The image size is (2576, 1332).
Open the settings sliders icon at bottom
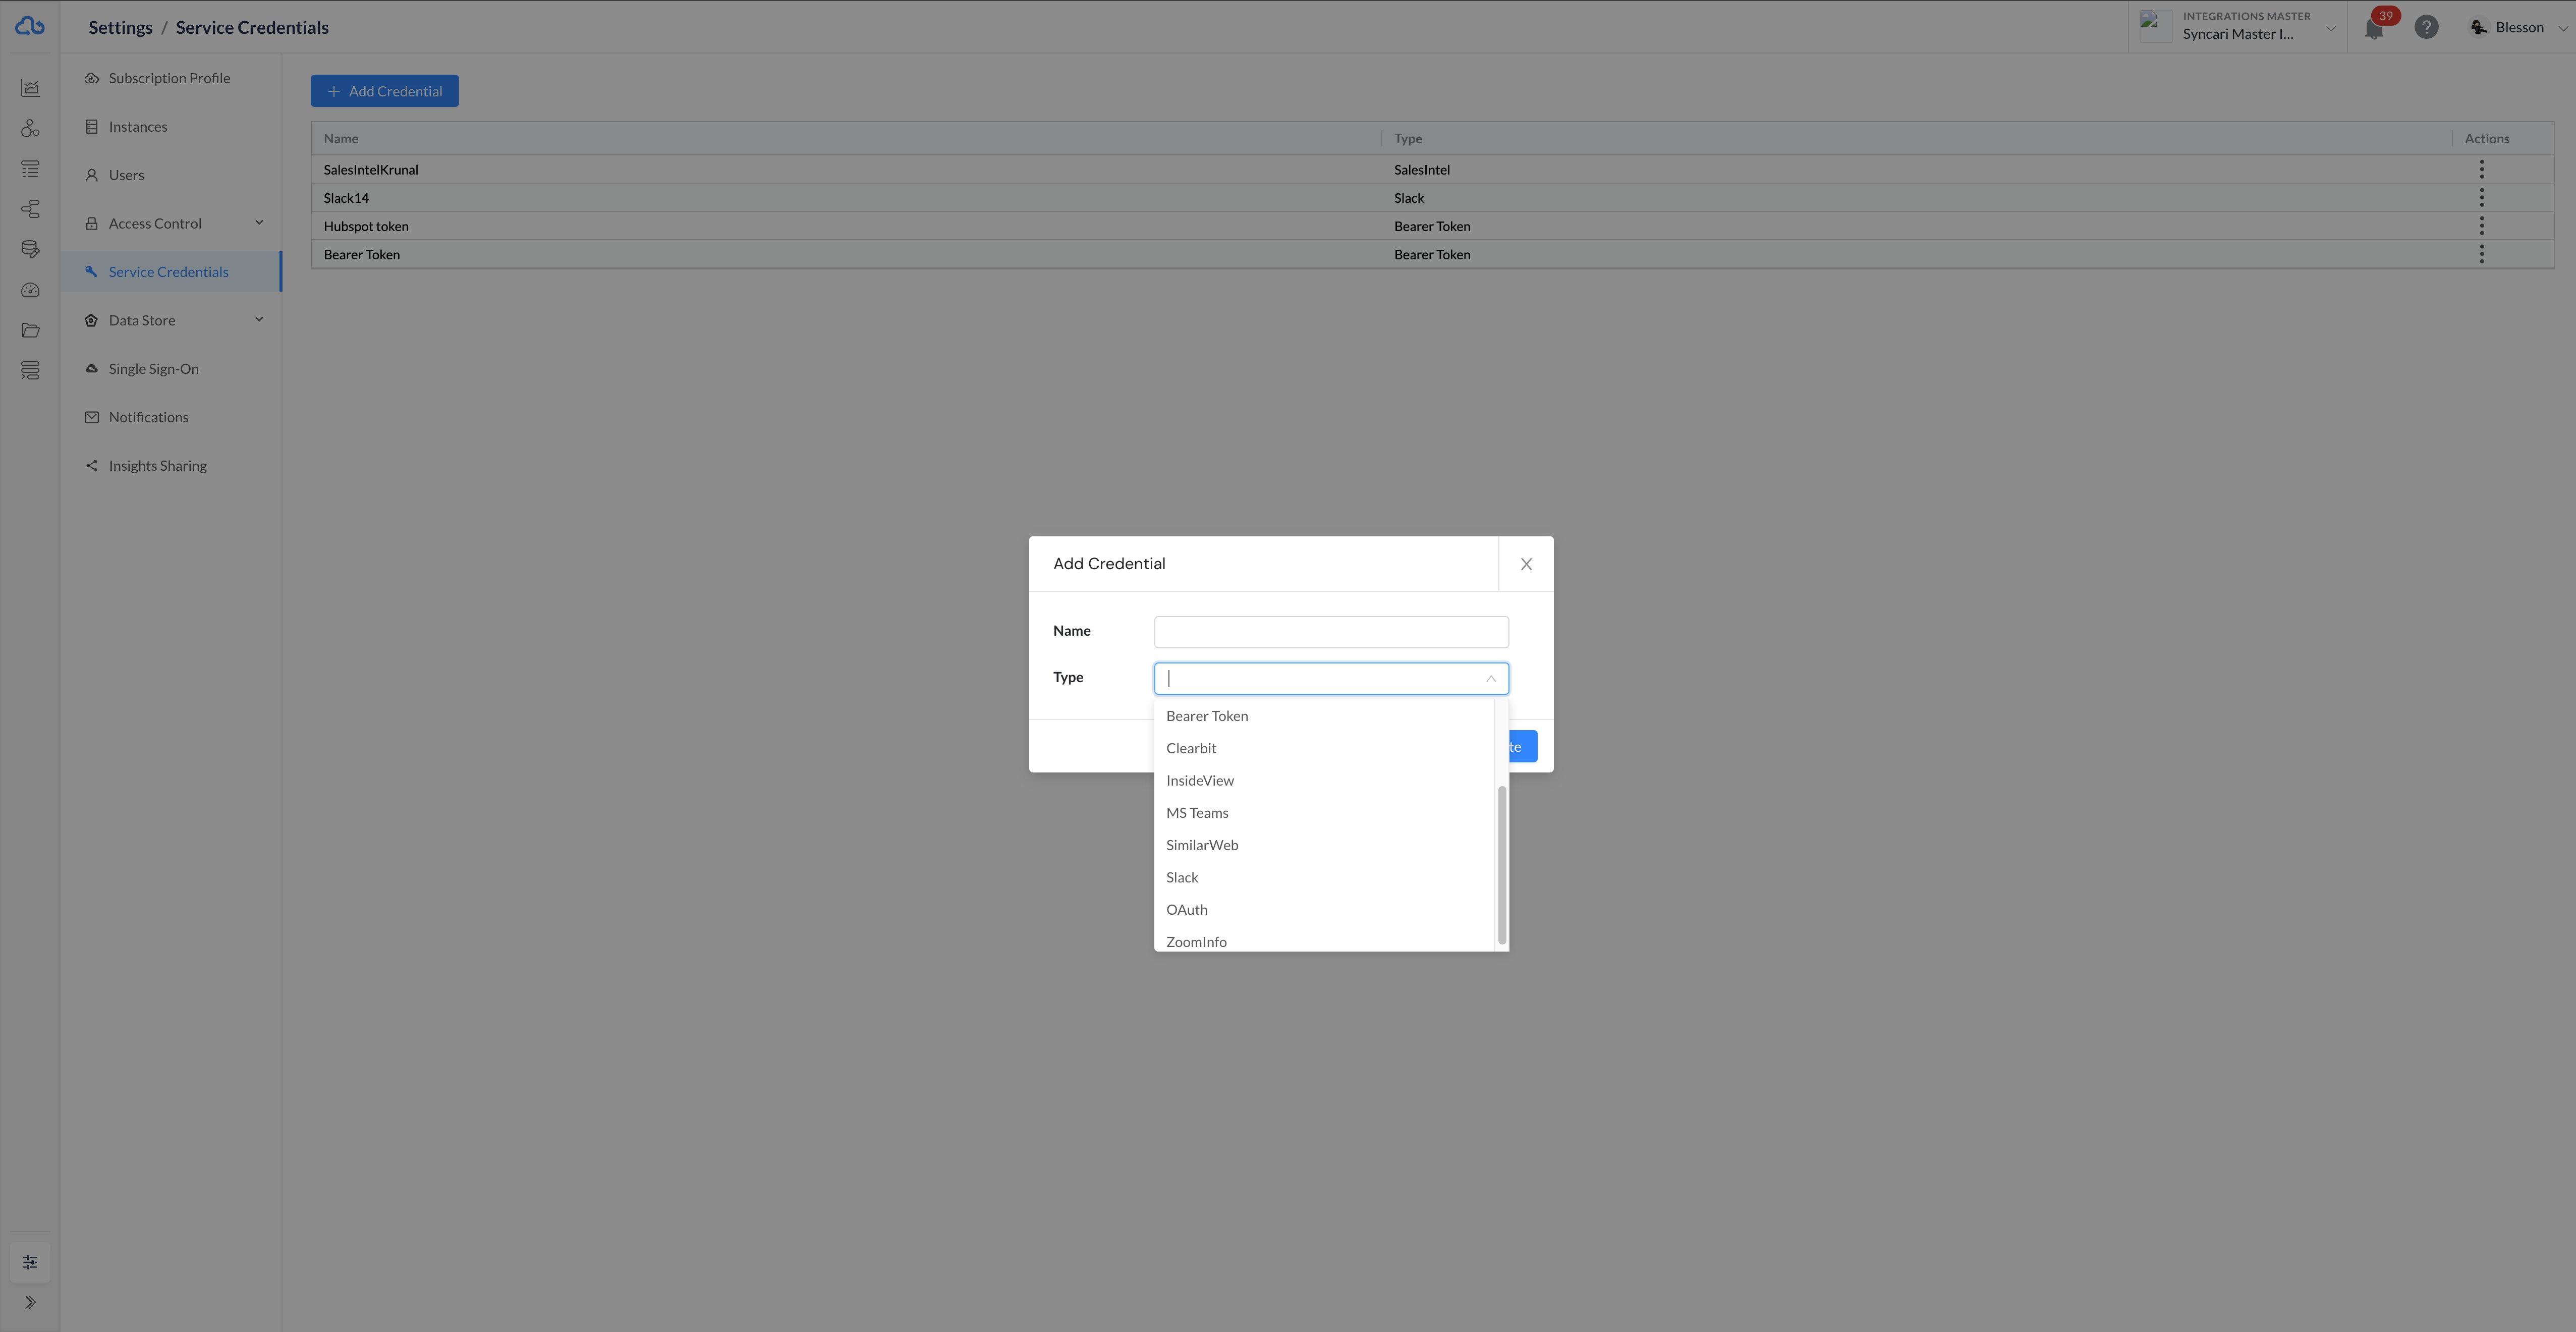click(30, 1262)
